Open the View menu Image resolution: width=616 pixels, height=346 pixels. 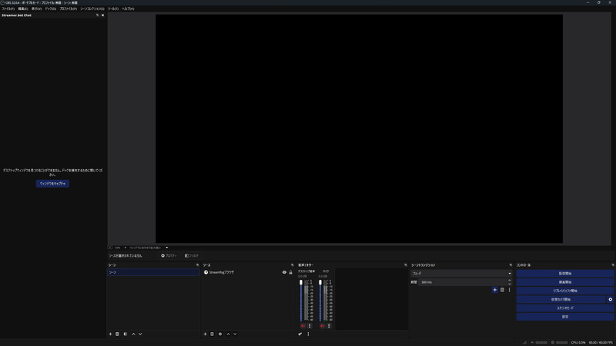pos(36,8)
